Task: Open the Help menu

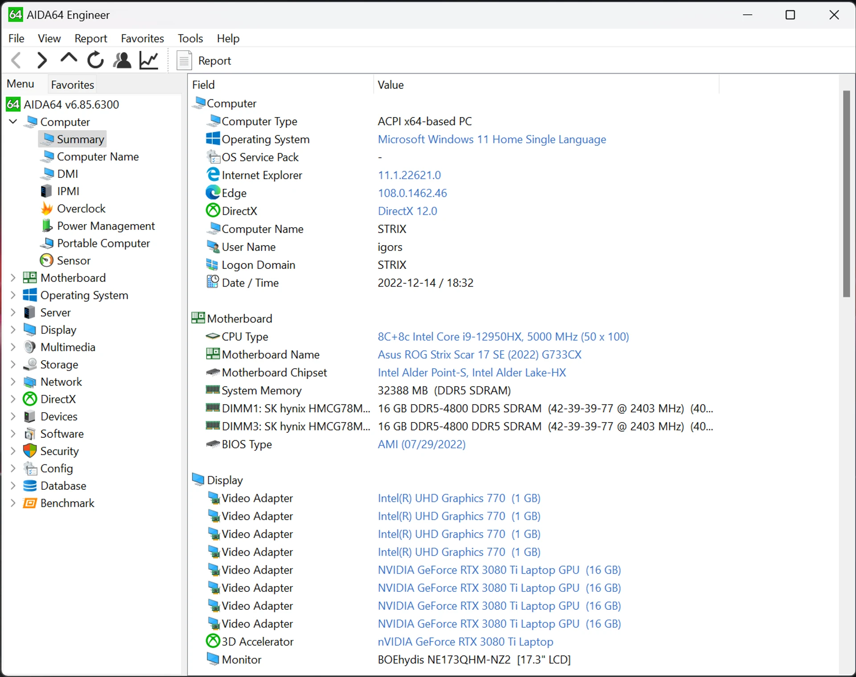Action: (x=228, y=38)
